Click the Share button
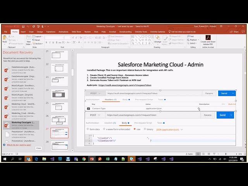This screenshot has height=186, width=248. pos(234,32)
